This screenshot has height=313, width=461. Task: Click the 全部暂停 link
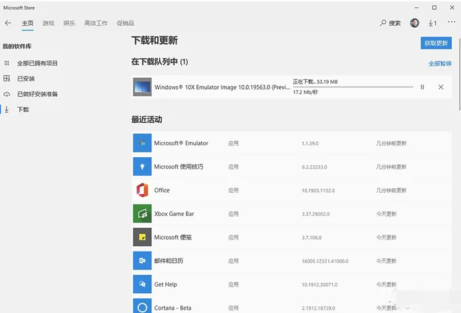[440, 63]
